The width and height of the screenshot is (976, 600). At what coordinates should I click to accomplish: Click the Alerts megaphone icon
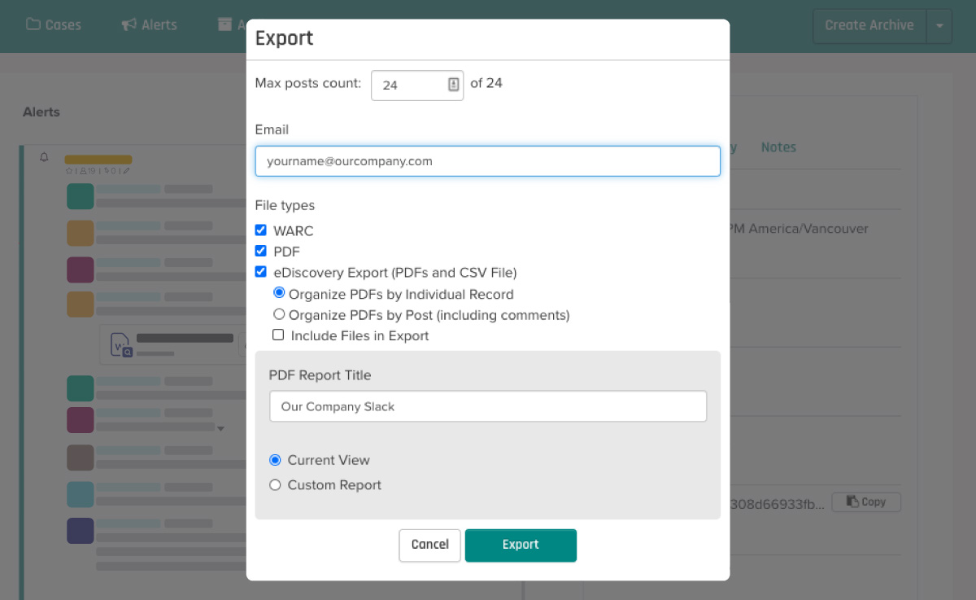pos(129,24)
